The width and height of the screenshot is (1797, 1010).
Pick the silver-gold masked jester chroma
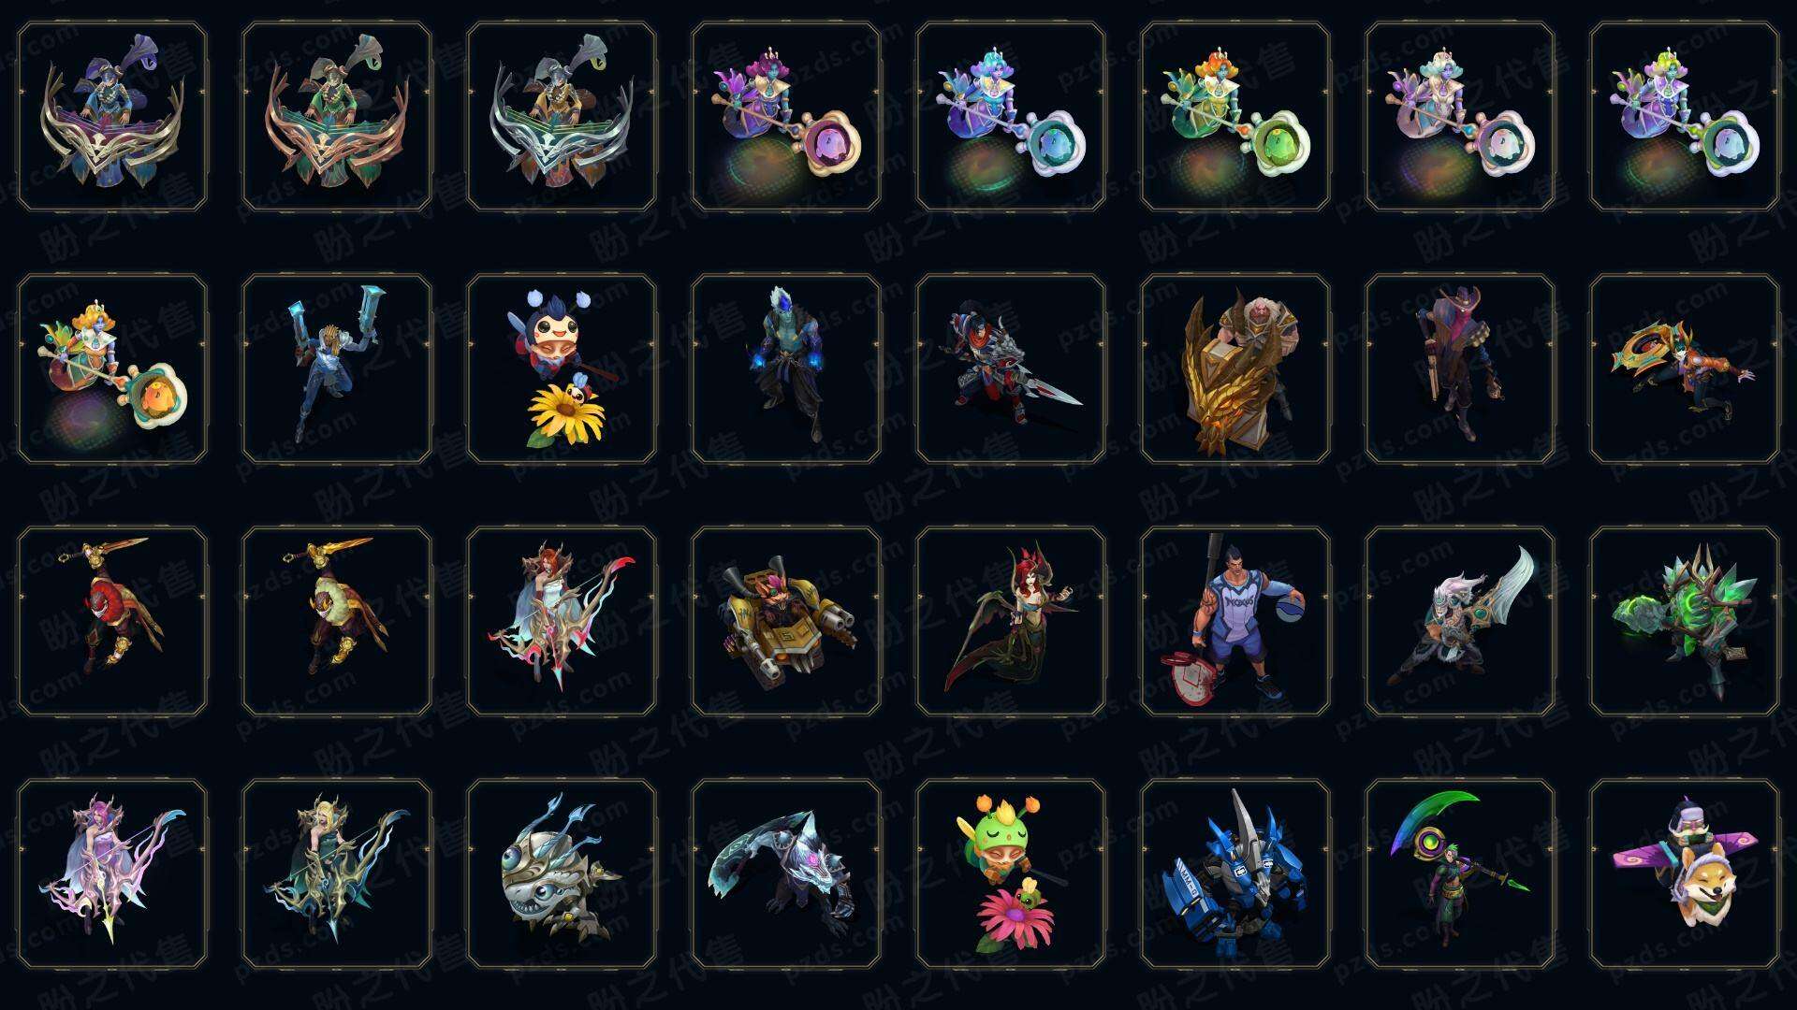(x=562, y=117)
